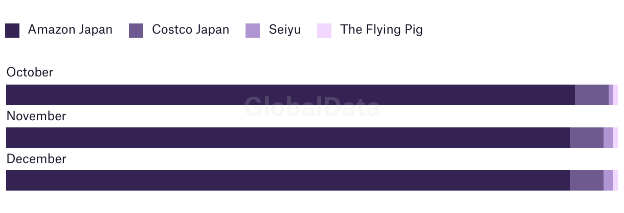Select the December row label
Viewport: 624px width, 213px height.
[x=36, y=159]
